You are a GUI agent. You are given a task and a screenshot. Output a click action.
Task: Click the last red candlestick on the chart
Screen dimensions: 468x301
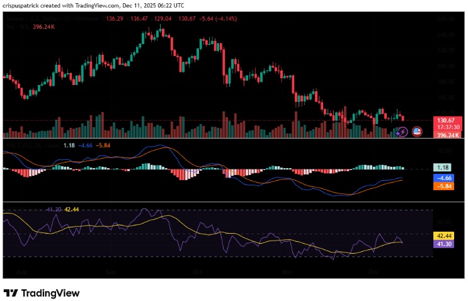403,118
